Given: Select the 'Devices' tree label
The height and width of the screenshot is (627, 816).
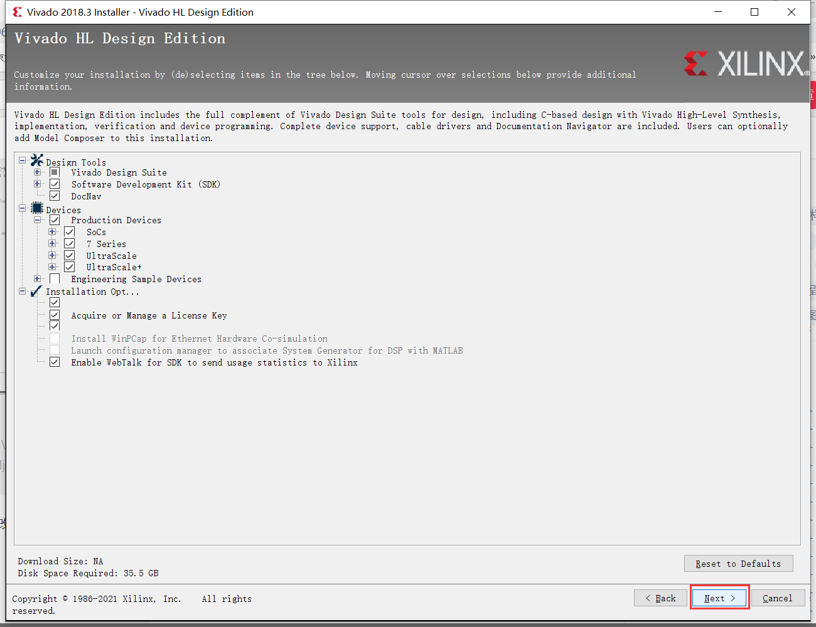Looking at the screenshot, I should [x=63, y=210].
